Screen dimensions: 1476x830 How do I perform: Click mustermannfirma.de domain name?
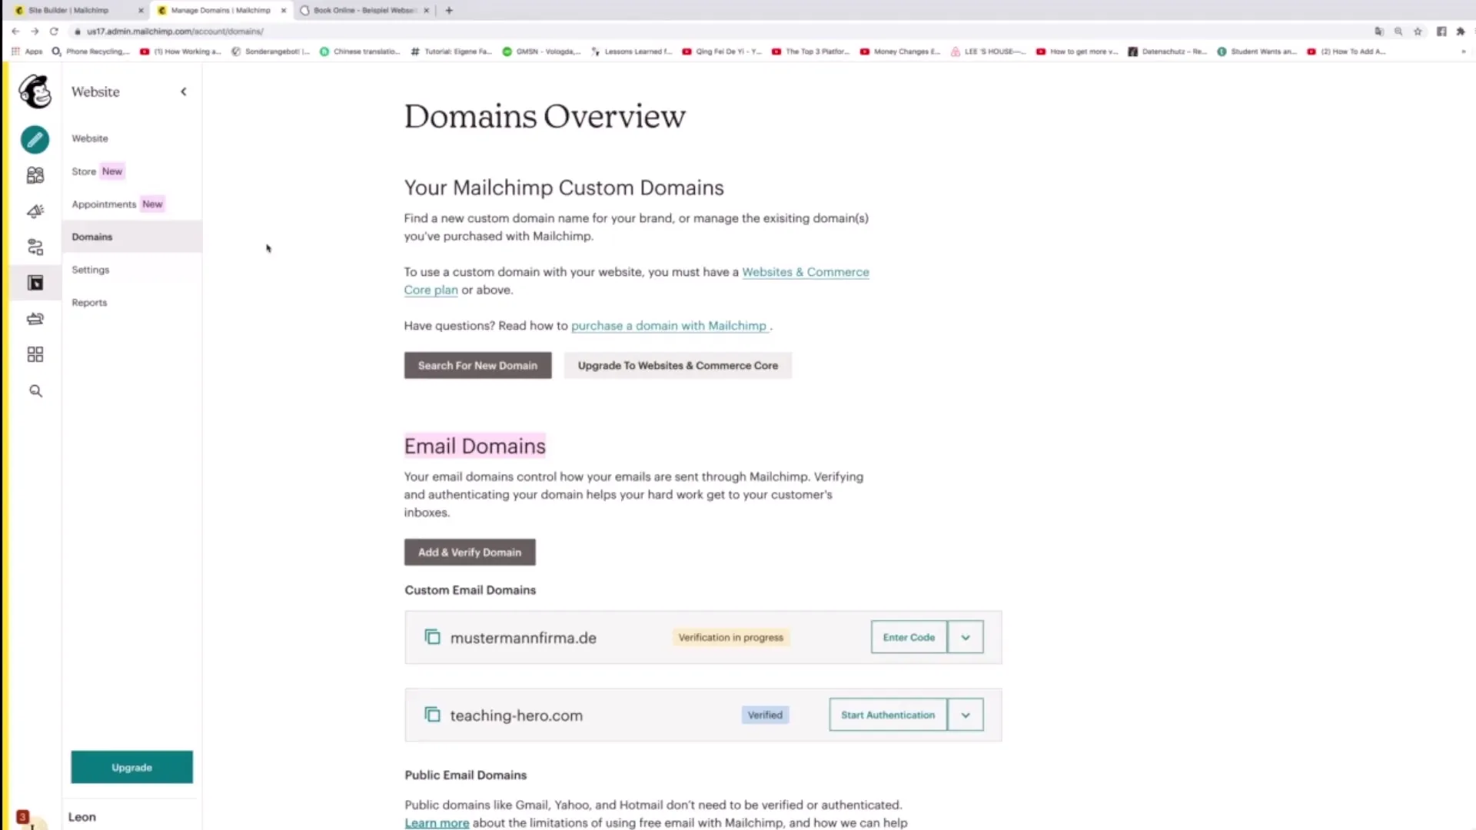pos(524,638)
